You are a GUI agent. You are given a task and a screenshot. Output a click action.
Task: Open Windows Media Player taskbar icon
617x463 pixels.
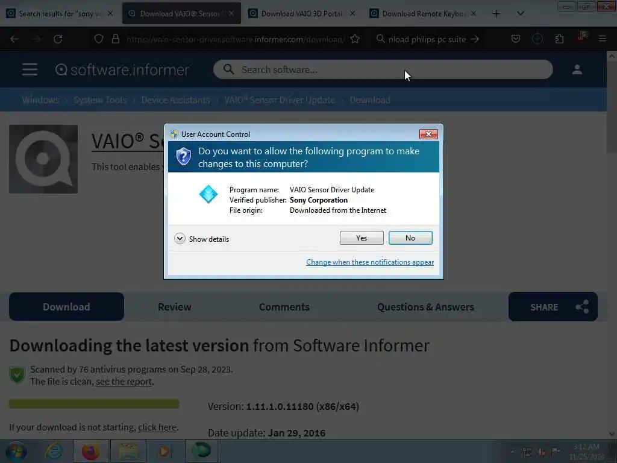(x=164, y=451)
